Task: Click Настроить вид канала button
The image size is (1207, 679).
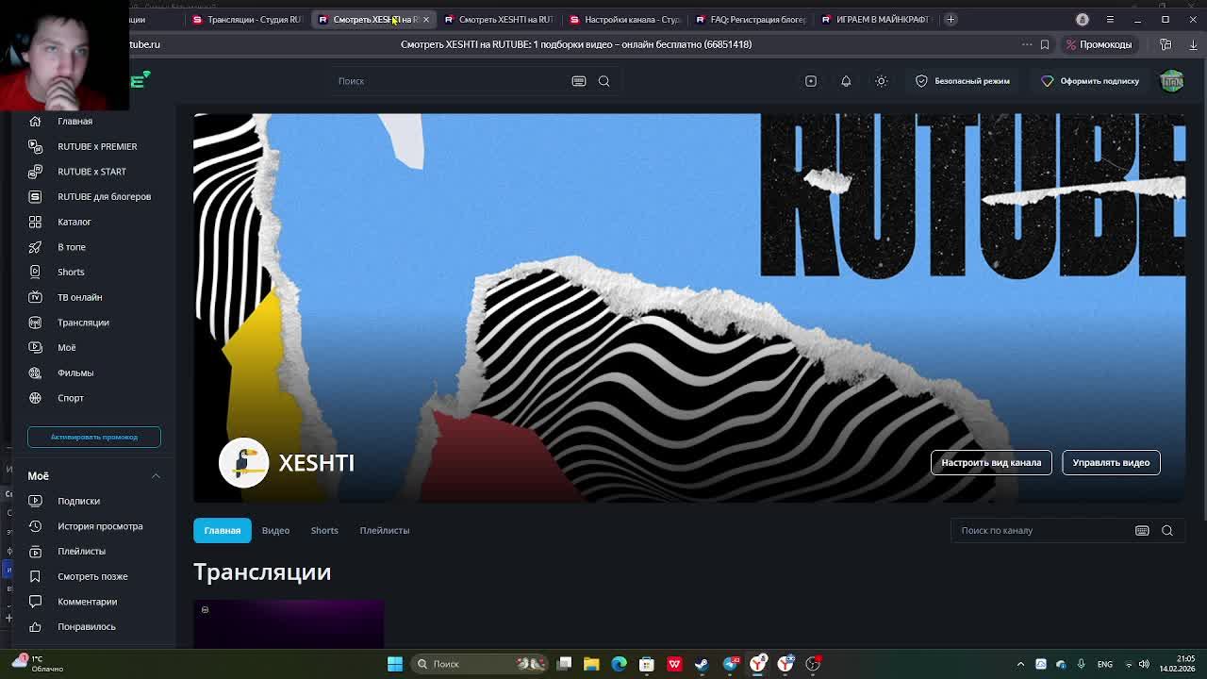Action: pos(991,462)
